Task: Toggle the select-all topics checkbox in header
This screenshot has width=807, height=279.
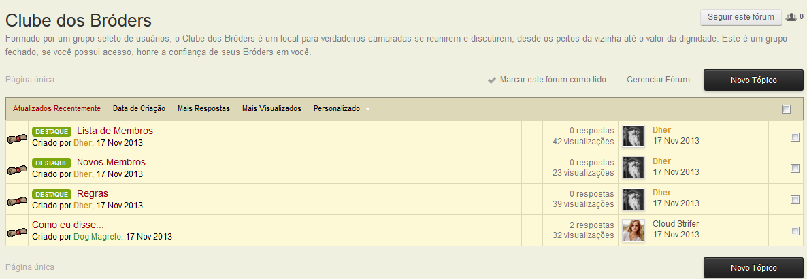Action: (787, 109)
